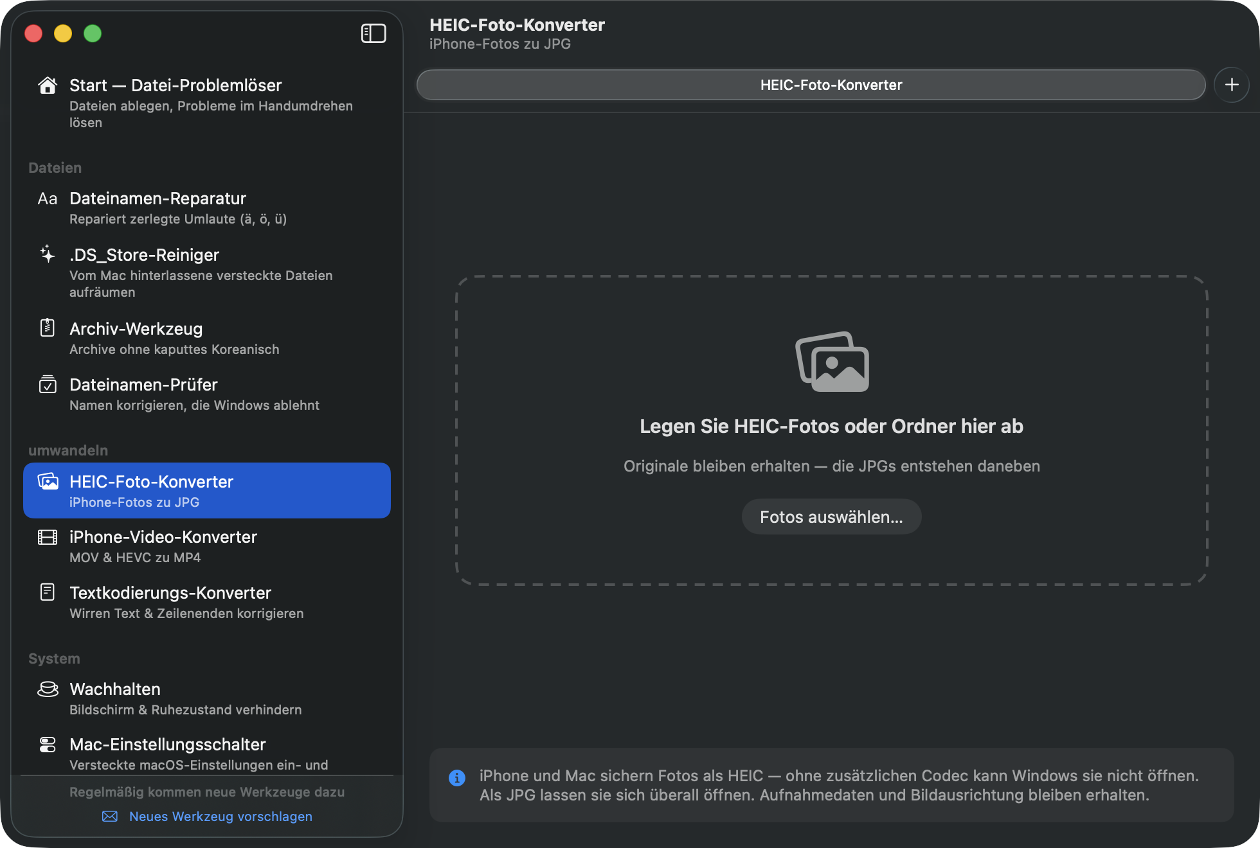This screenshot has width=1260, height=848.
Task: Click the zip file icon for Archiv-Werkzeug
Action: click(x=48, y=328)
